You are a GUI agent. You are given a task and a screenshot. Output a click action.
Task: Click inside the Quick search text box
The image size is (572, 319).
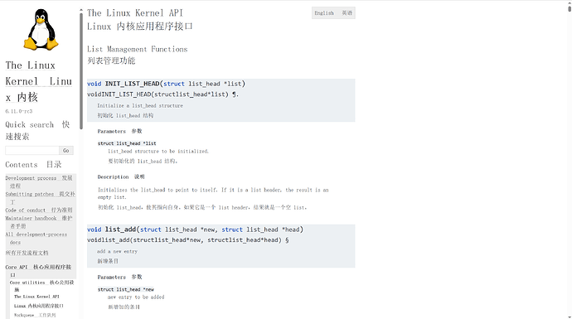[32, 150]
